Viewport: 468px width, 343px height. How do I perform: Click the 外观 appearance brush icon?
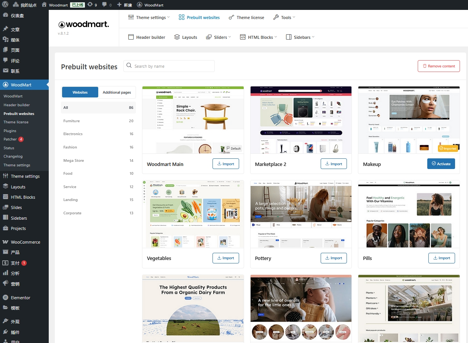pyautogui.click(x=5, y=322)
